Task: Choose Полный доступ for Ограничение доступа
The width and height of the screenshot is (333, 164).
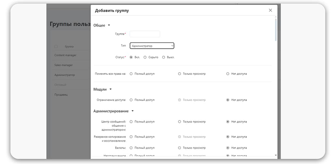Action: 131,100
